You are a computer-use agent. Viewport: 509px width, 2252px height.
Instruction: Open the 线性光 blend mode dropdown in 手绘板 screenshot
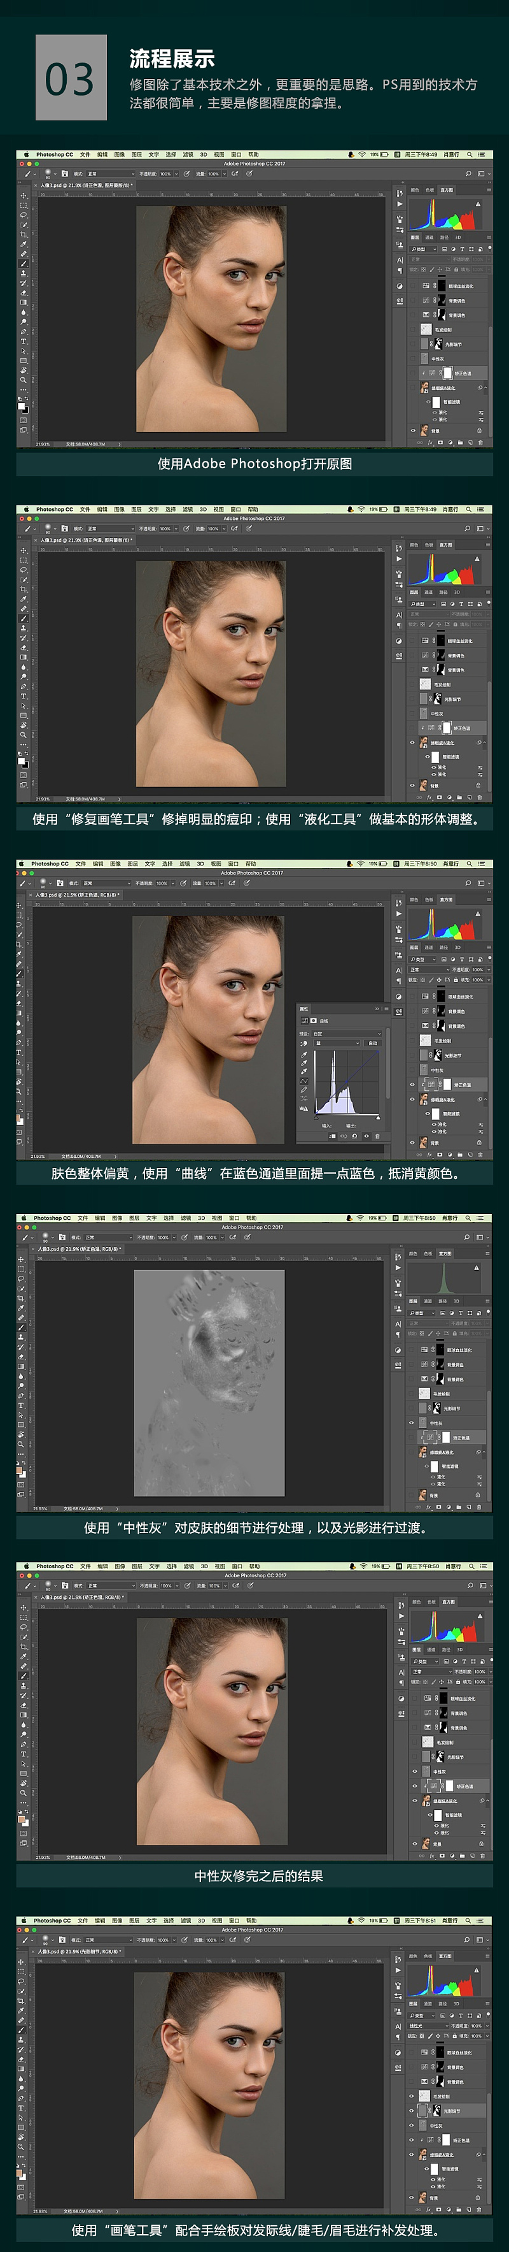(428, 2026)
